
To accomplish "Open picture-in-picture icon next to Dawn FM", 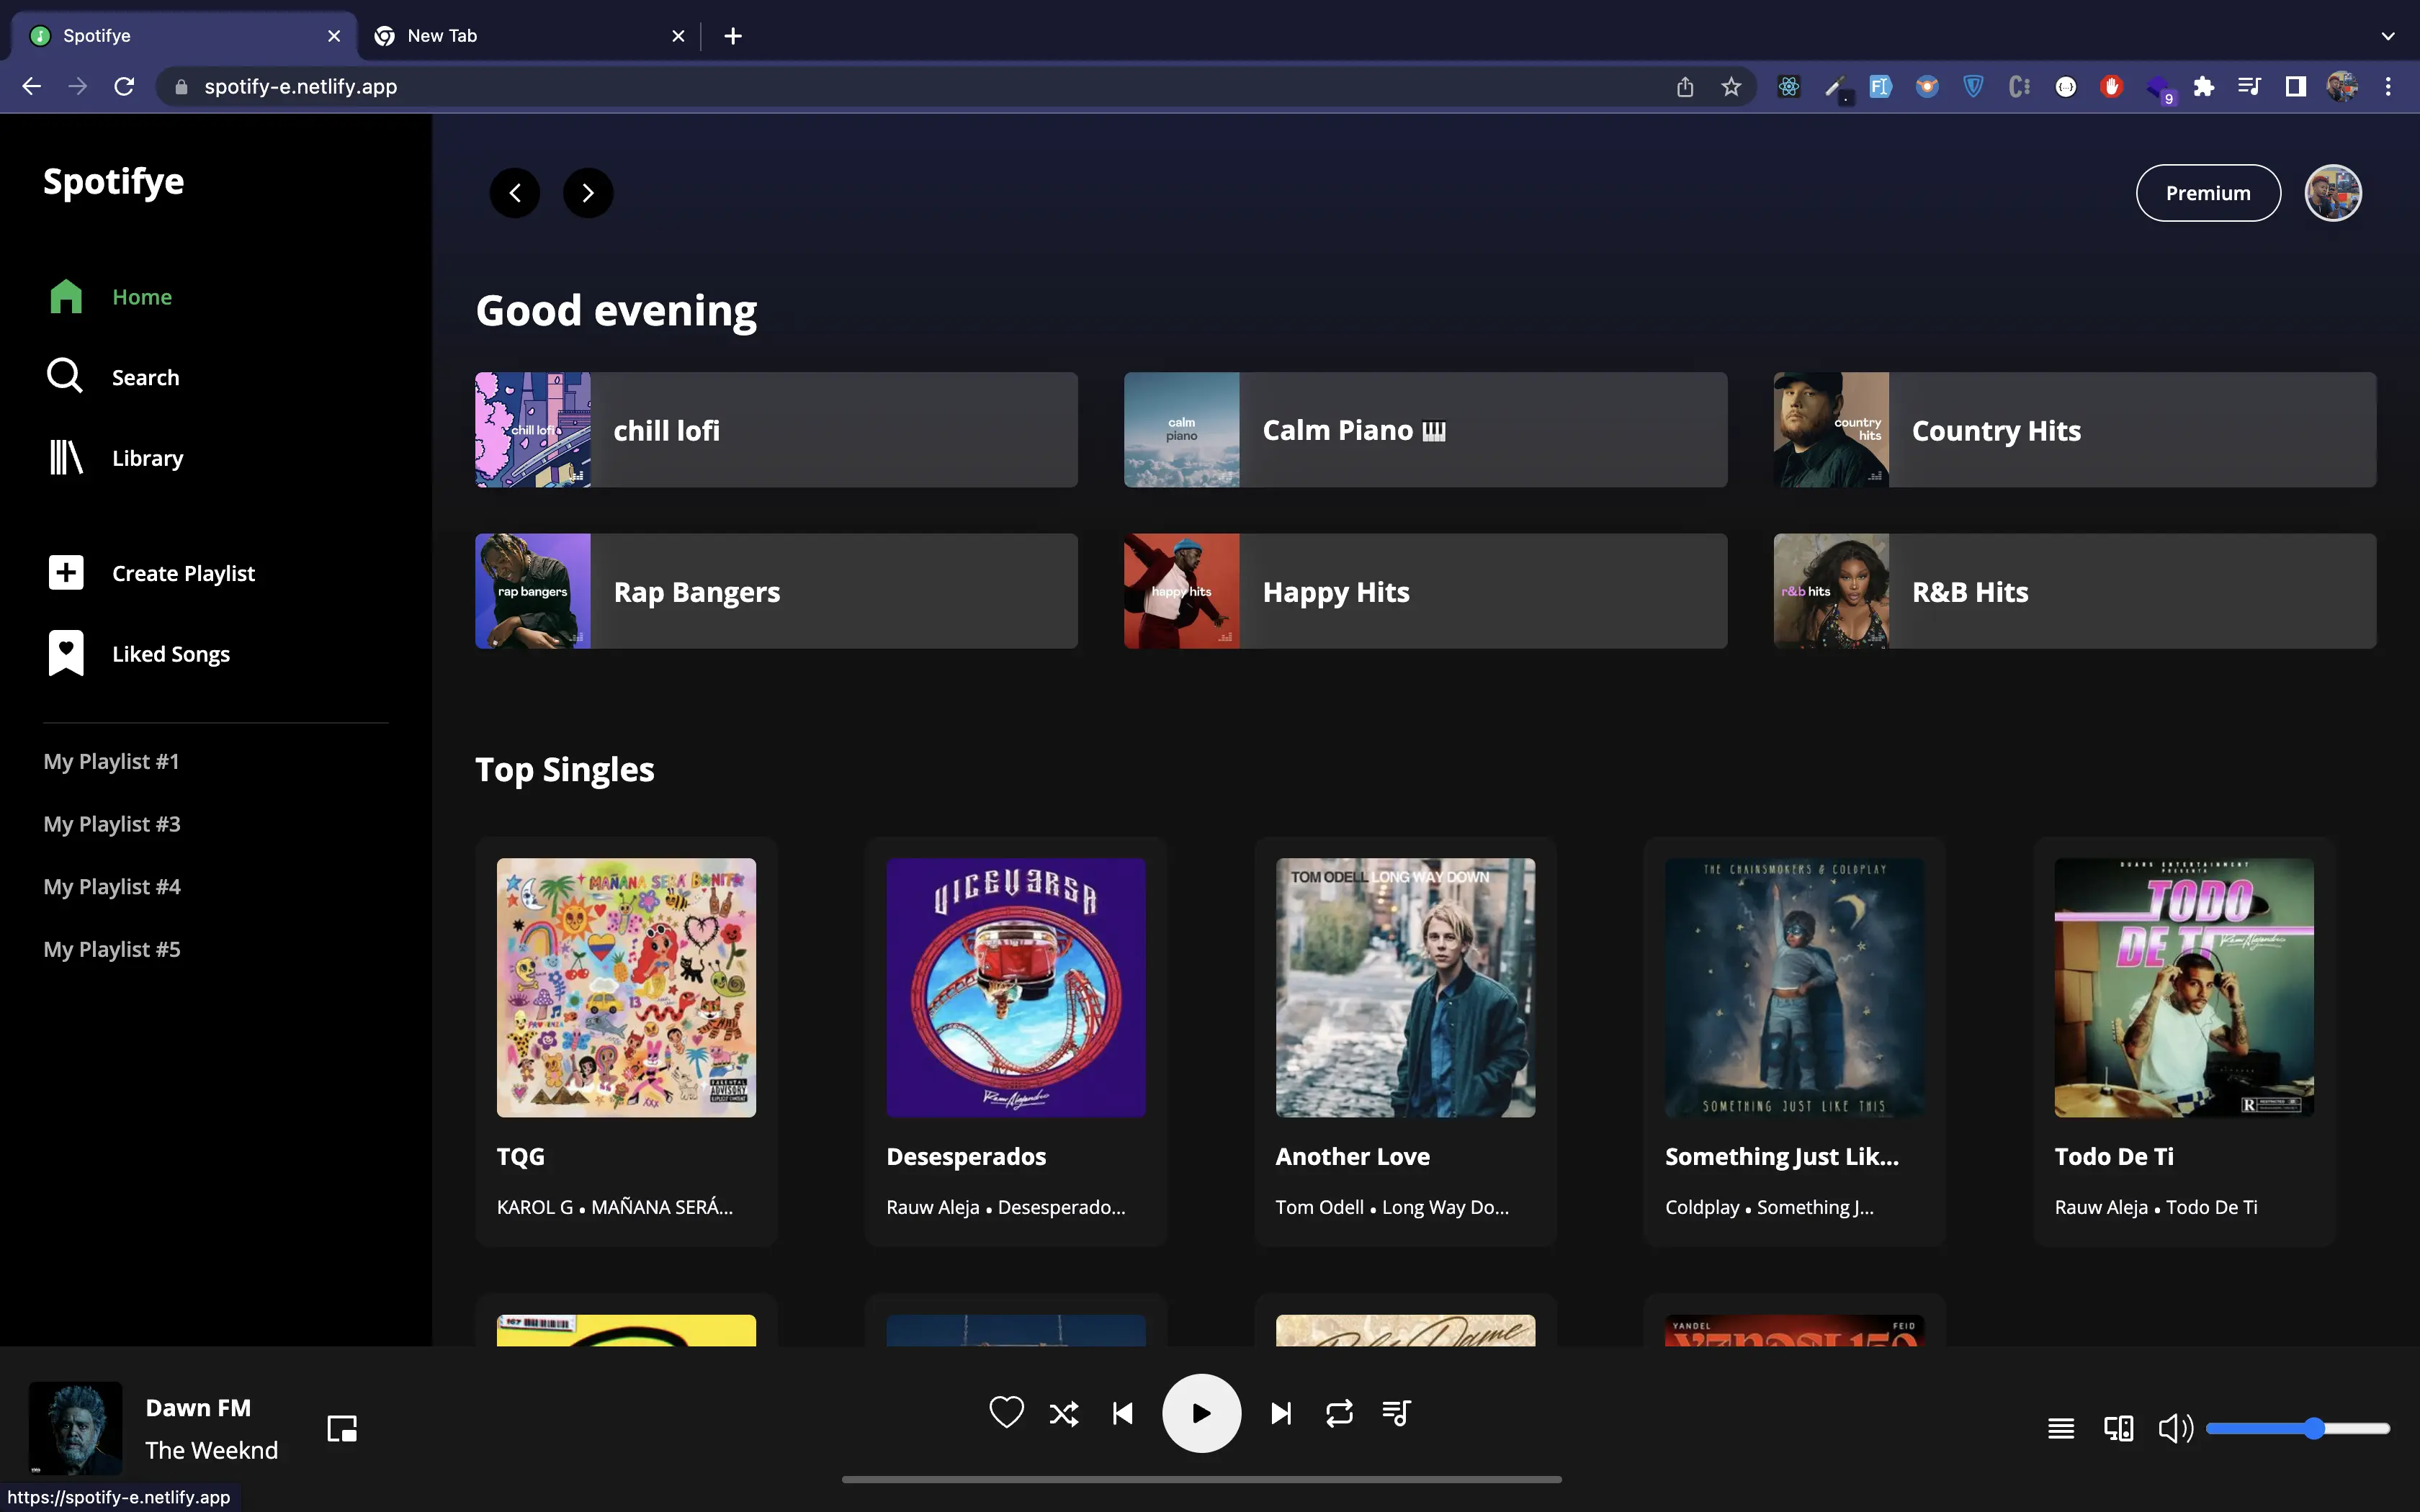I will point(342,1429).
